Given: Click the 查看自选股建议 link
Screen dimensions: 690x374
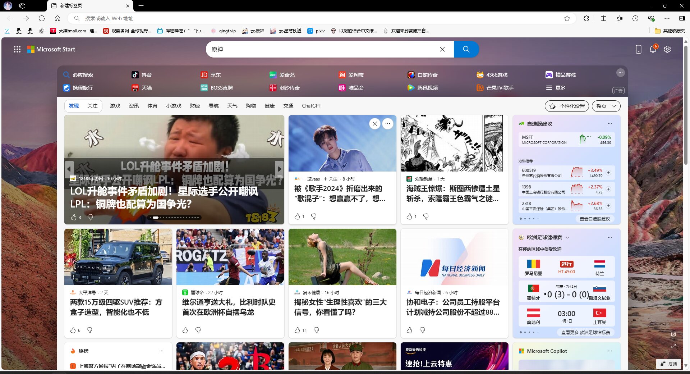Looking at the screenshot, I should 595,219.
